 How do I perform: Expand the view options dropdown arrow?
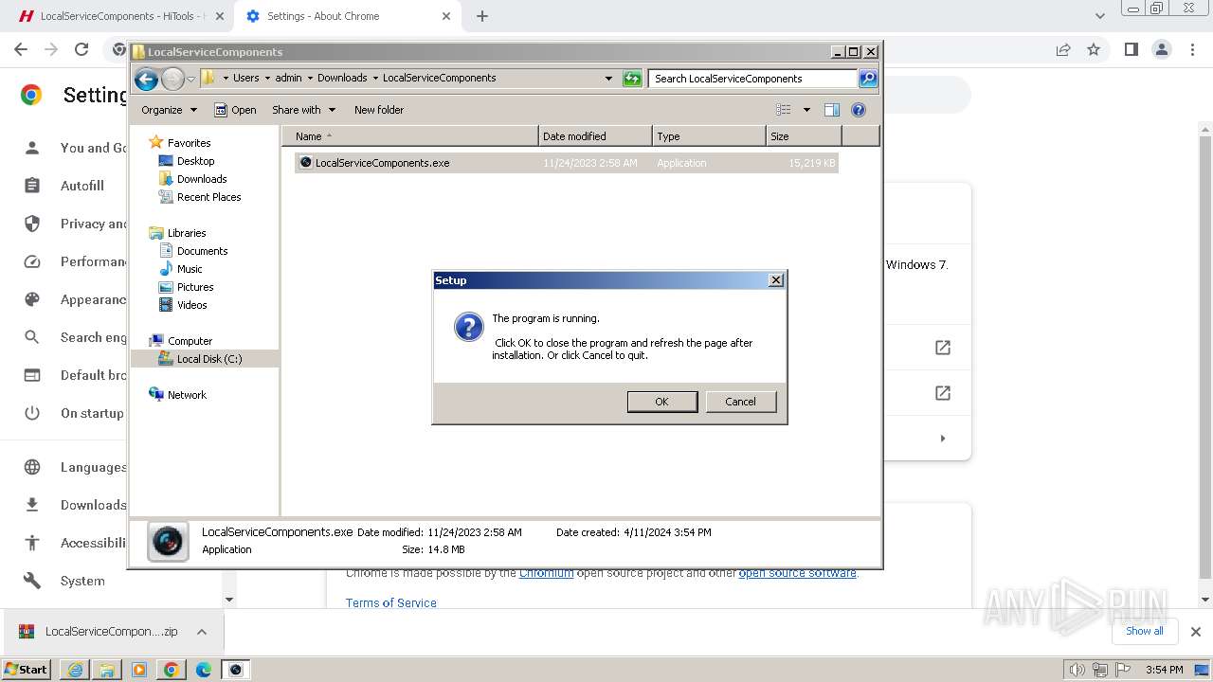[x=806, y=110]
